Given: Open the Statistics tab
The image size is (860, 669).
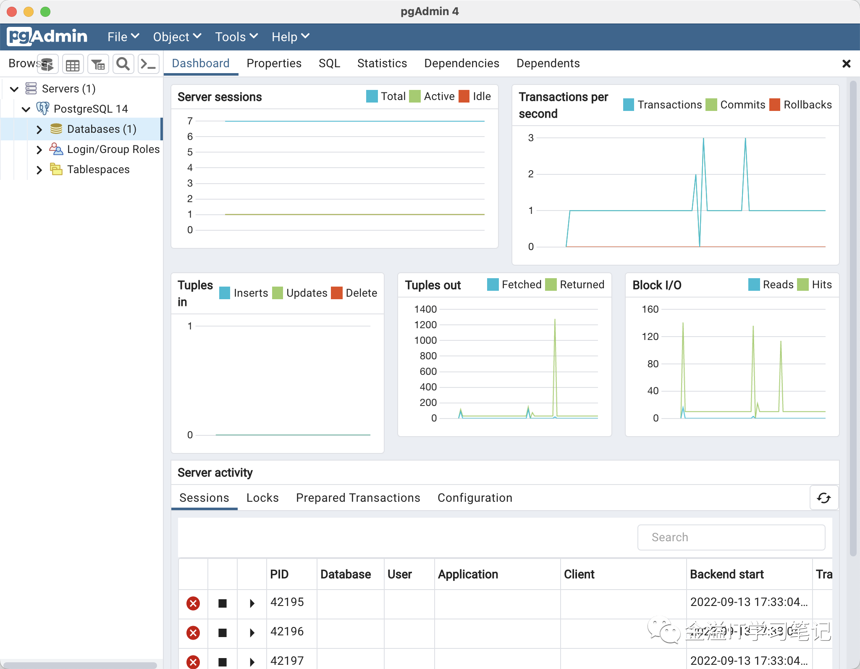Looking at the screenshot, I should point(382,63).
